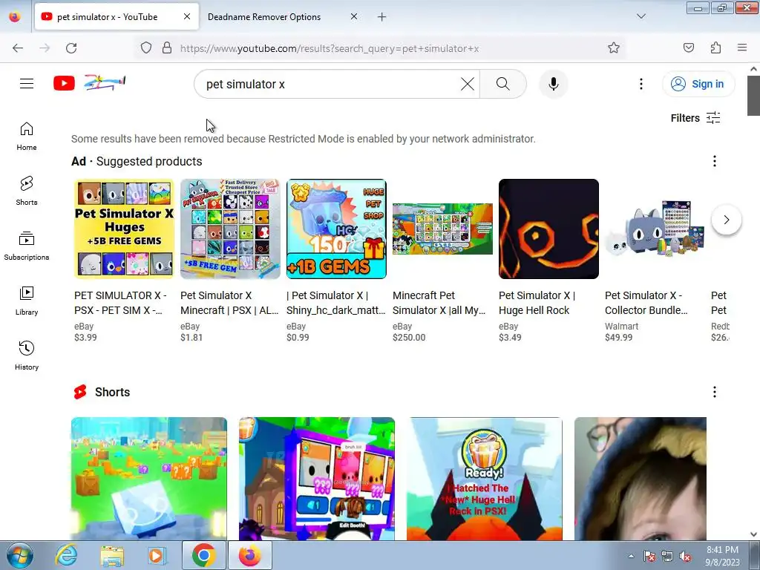Open +1B GEMS Huge Pet Shop product
This screenshot has height=570, width=760.
coord(336,229)
